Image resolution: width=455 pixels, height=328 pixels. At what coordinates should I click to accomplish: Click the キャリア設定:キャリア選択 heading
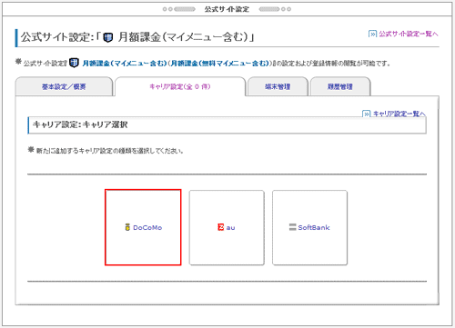[80, 124]
